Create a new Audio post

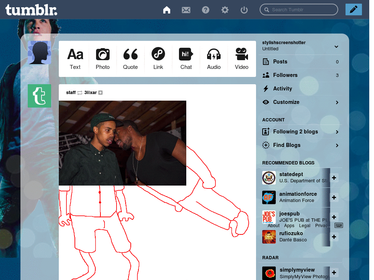point(214,58)
